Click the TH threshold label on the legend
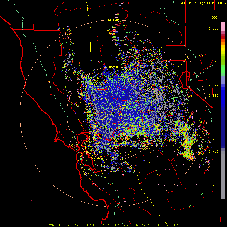Screen dimensions: 227x227 [x=217, y=196]
